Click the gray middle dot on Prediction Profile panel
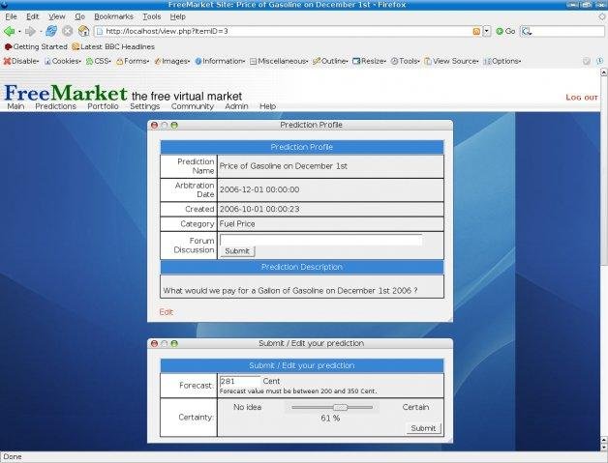608x463 pixels. tap(165, 125)
